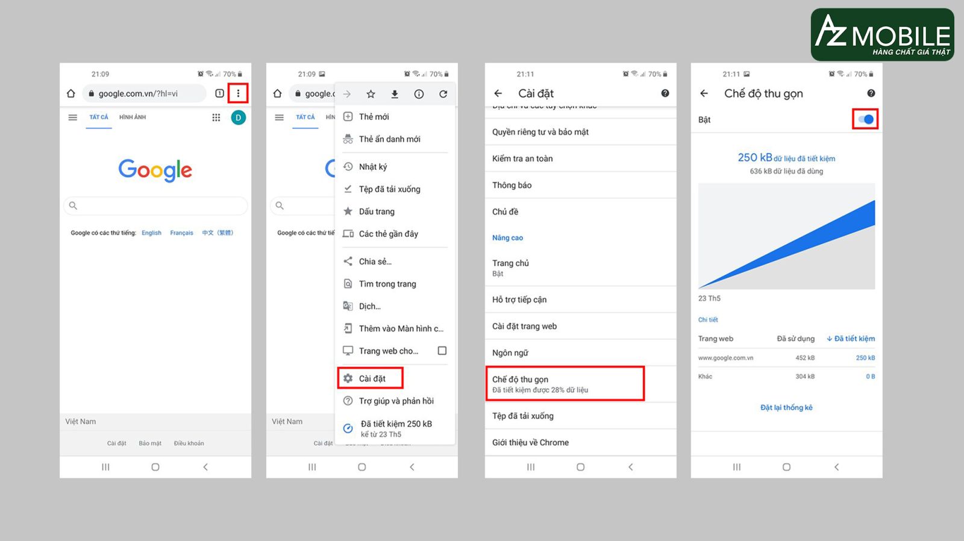Click the forward arrow in Chrome menu
Viewport: 964px width, 541px height.
coord(347,94)
